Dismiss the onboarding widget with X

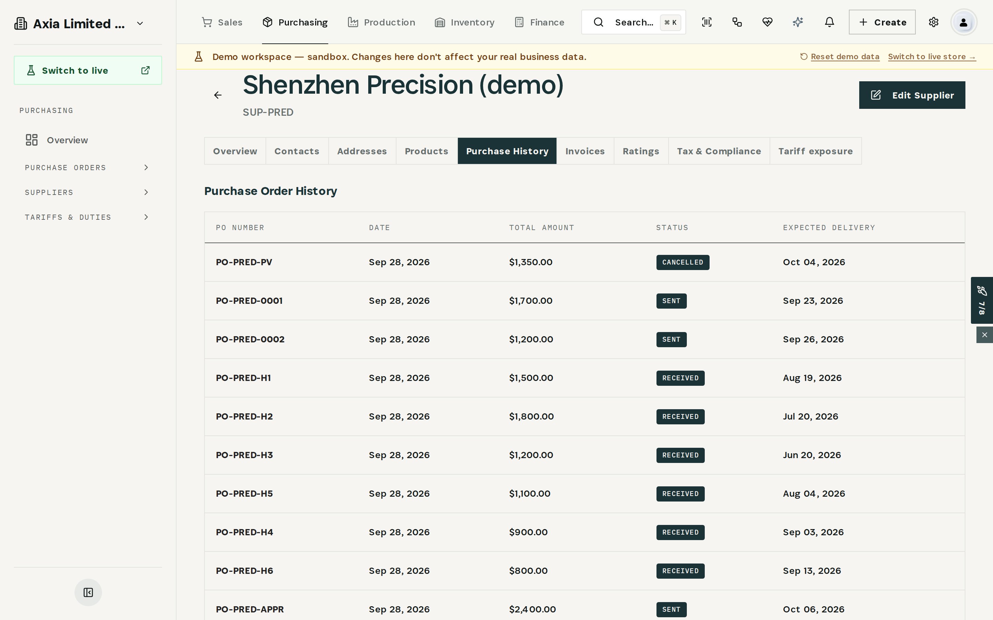[x=984, y=335]
